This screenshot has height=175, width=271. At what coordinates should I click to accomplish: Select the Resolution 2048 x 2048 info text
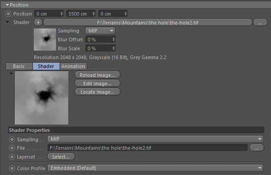[x=100, y=57]
